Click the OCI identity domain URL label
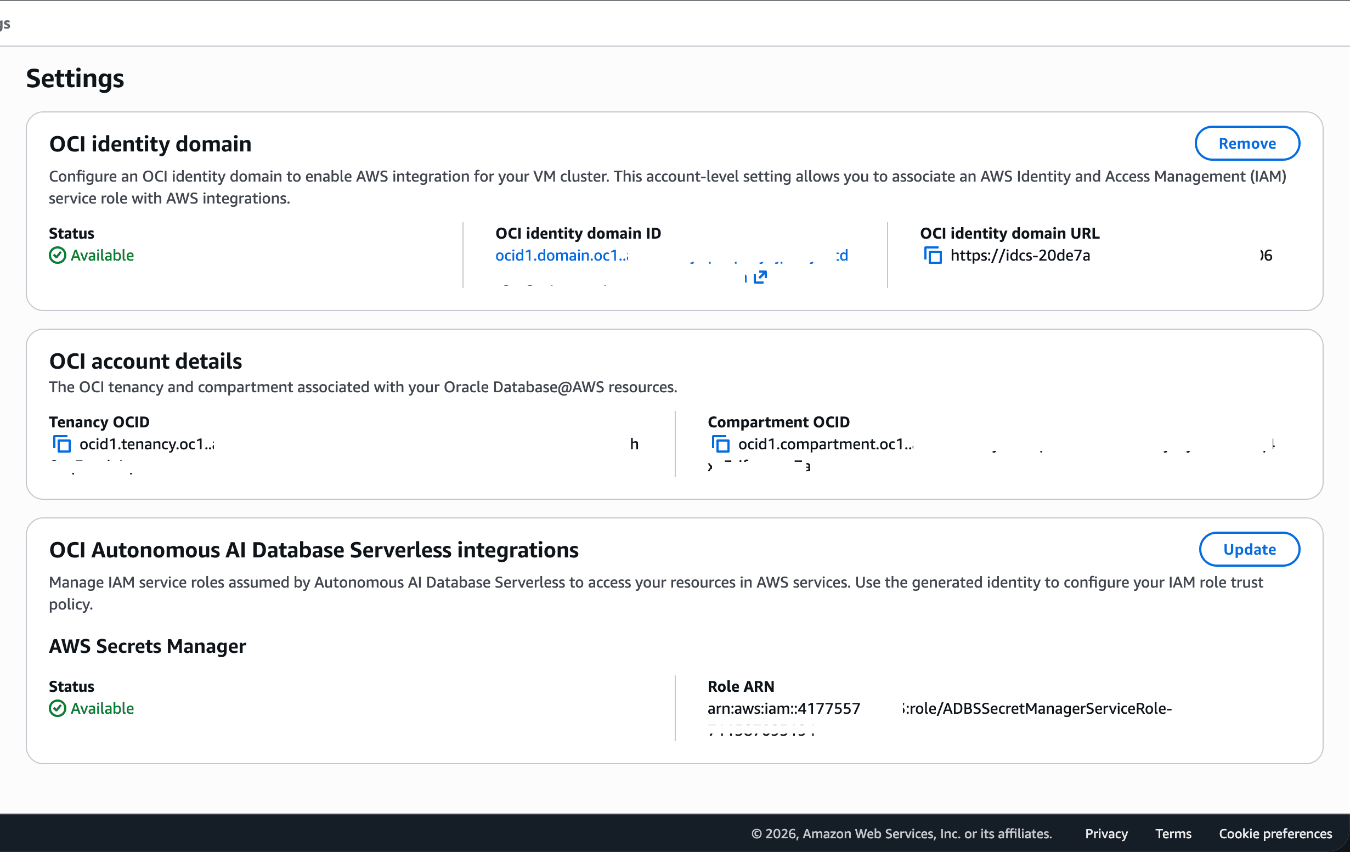Viewport: 1350px width, 852px height. click(x=1009, y=233)
